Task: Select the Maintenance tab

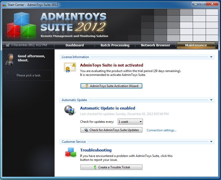Action: (196, 45)
